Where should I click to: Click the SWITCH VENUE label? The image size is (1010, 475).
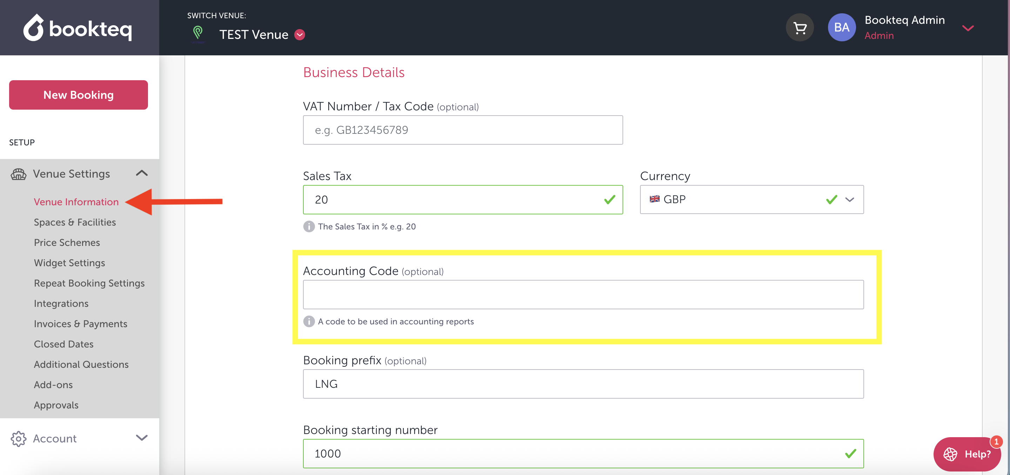pyautogui.click(x=216, y=16)
